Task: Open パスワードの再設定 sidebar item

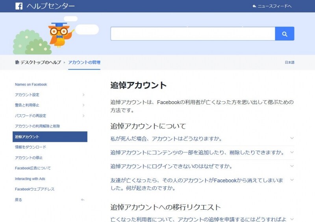Action: point(31,116)
